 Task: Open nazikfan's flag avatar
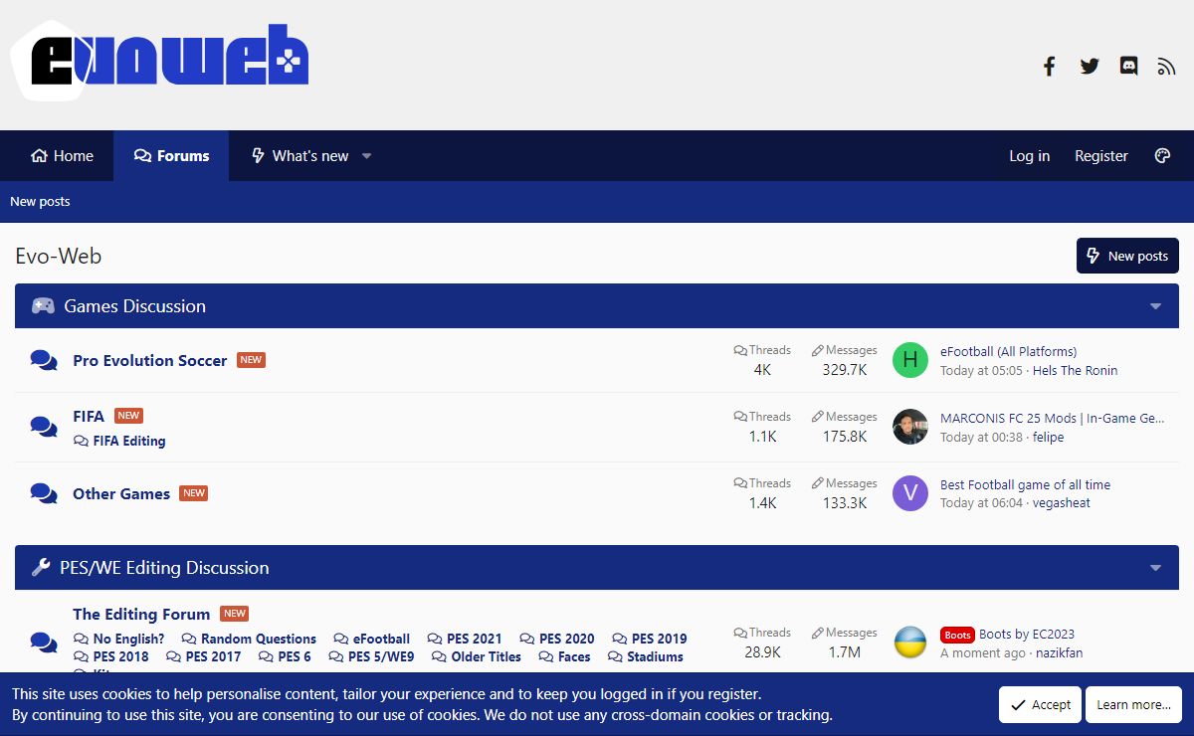pos(910,643)
